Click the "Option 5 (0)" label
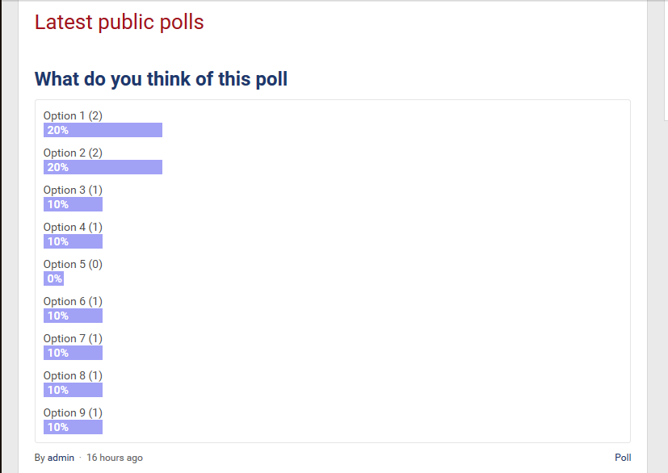Image resolution: width=668 pixels, height=473 pixels. coord(73,264)
